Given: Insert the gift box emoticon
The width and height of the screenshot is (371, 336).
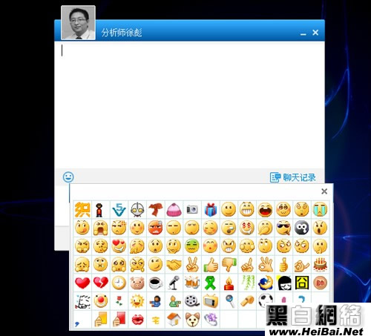Looking at the screenshot, I should click(x=211, y=209).
